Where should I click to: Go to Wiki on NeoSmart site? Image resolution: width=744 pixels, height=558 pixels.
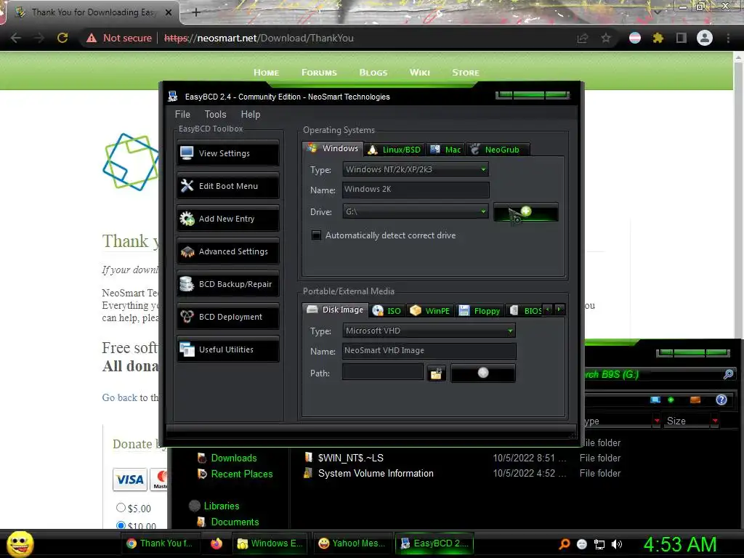tap(419, 73)
